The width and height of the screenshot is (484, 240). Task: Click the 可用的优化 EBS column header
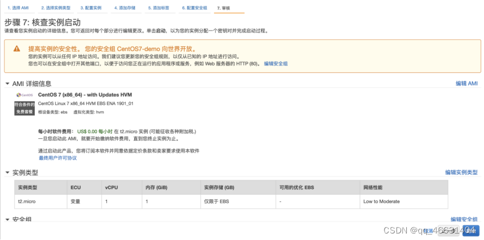[318, 187]
